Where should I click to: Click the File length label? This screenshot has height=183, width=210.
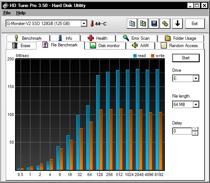click(181, 96)
